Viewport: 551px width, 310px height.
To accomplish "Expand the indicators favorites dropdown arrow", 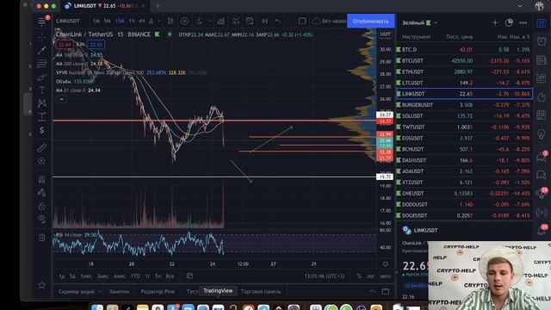I will [x=210, y=21].
